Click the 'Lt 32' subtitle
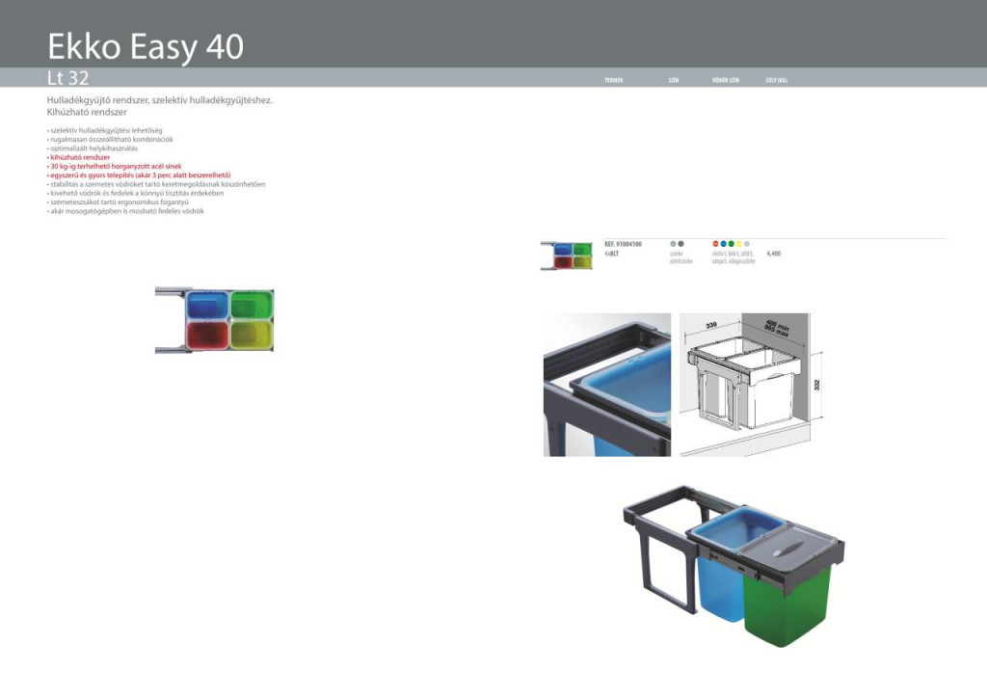The image size is (987, 698). pyautogui.click(x=68, y=78)
